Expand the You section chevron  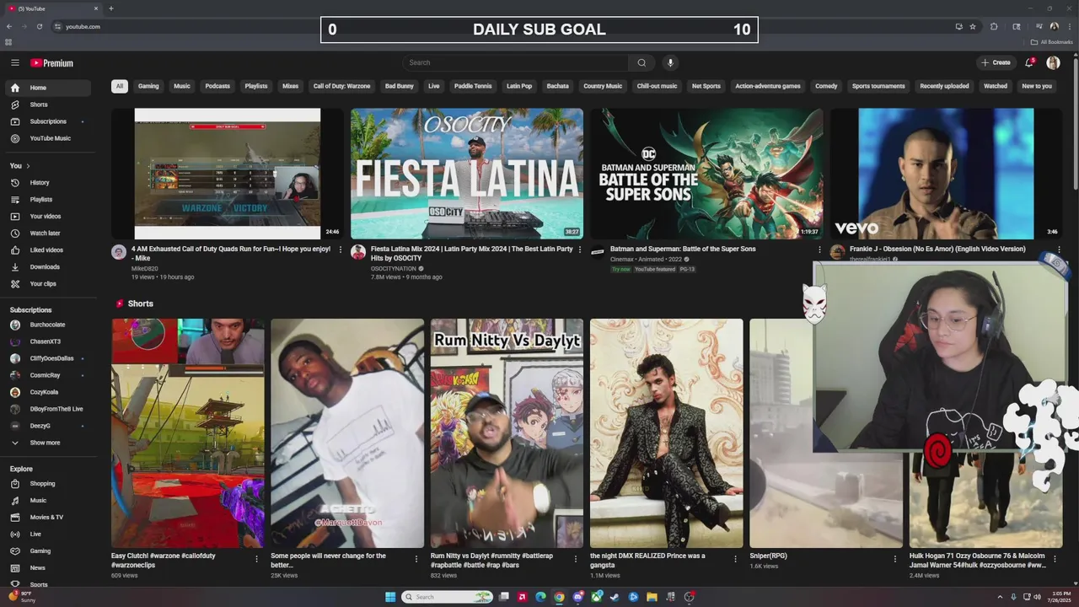tap(28, 166)
